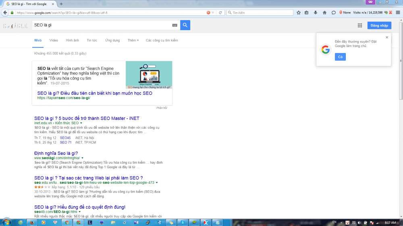Go back with the browser back arrow
The width and height of the screenshot is (403, 226).
pyautogui.click(x=5, y=12)
